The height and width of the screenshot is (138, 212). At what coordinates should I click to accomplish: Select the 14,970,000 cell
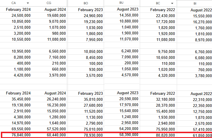[x=21, y=123]
